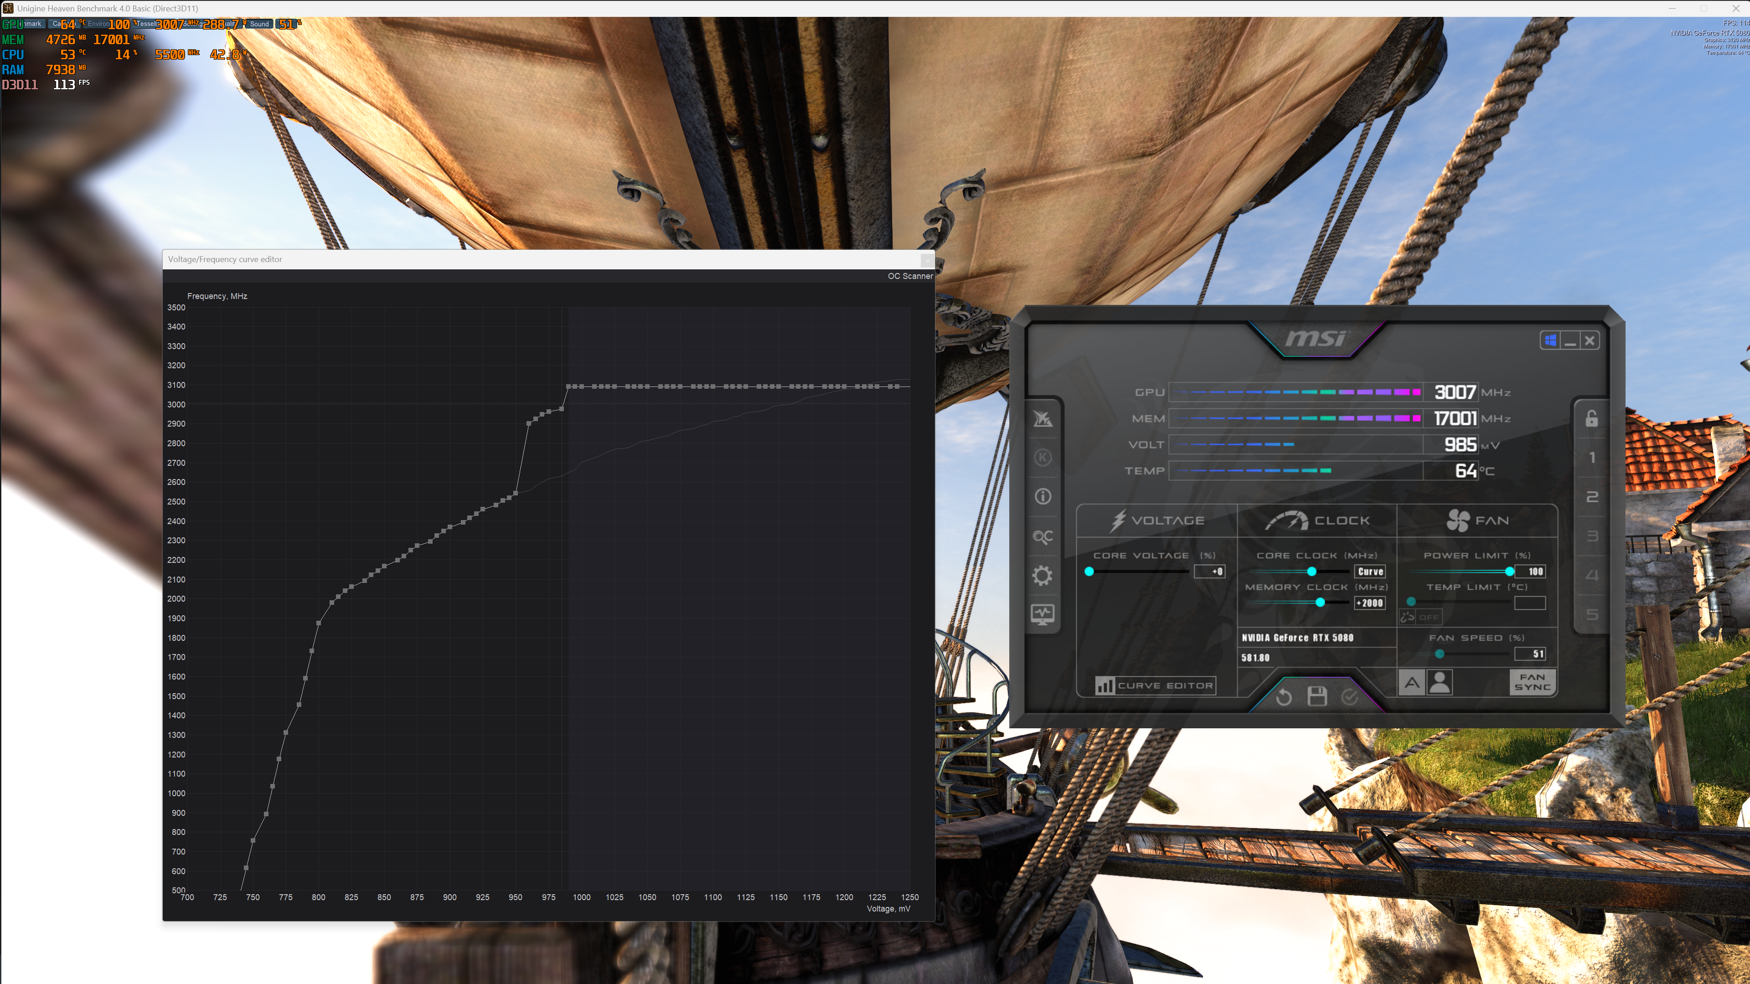Click the Core Clock slider handle

coord(1312,572)
